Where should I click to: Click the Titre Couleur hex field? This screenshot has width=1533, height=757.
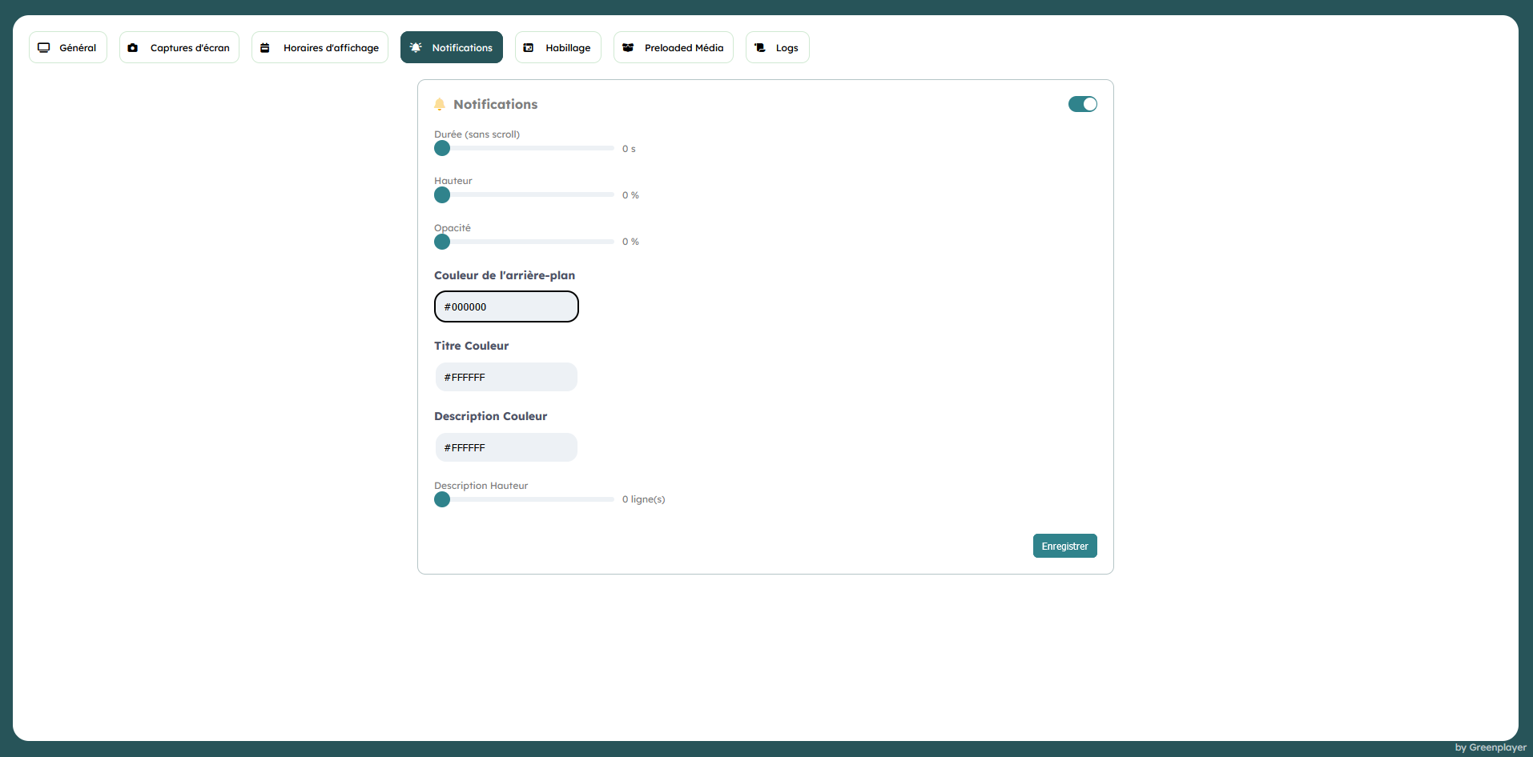point(506,377)
